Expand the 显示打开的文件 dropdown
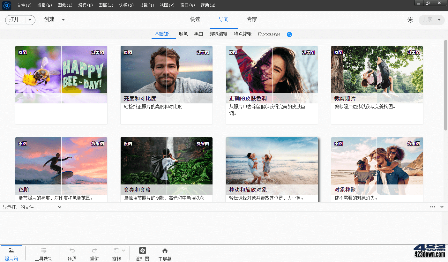448x262 pixels. [x=59, y=207]
